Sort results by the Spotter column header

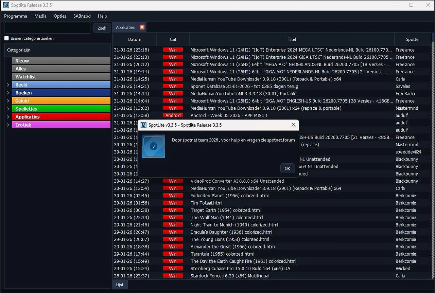[x=413, y=39]
